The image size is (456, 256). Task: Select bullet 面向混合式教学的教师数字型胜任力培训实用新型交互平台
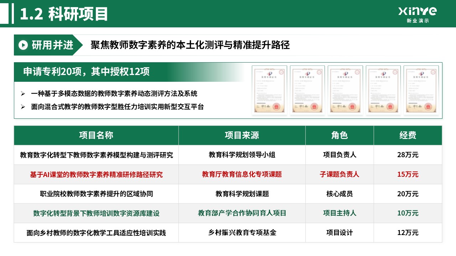pyautogui.click(x=117, y=107)
